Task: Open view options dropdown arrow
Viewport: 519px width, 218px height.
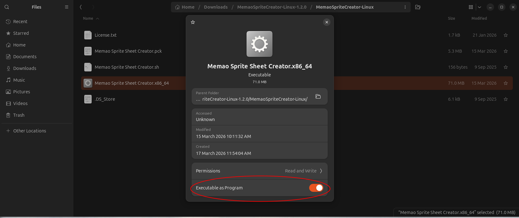Action: coord(480,7)
